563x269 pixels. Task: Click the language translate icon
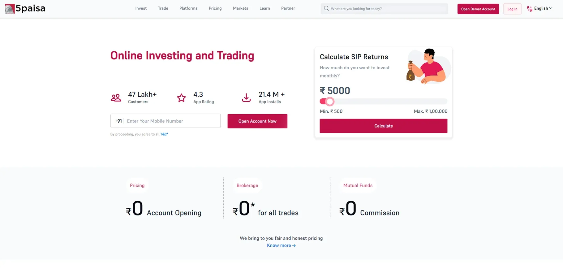[x=530, y=9]
